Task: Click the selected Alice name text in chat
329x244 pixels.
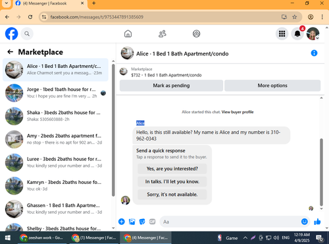Action: (x=140, y=123)
